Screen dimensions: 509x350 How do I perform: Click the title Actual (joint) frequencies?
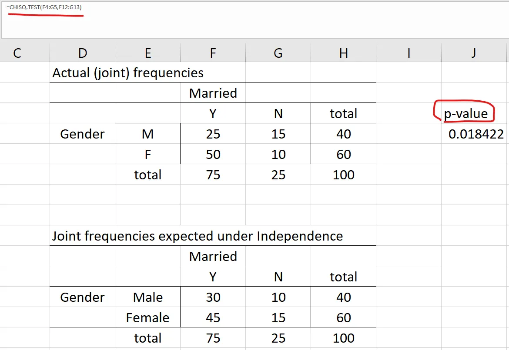tap(127, 73)
